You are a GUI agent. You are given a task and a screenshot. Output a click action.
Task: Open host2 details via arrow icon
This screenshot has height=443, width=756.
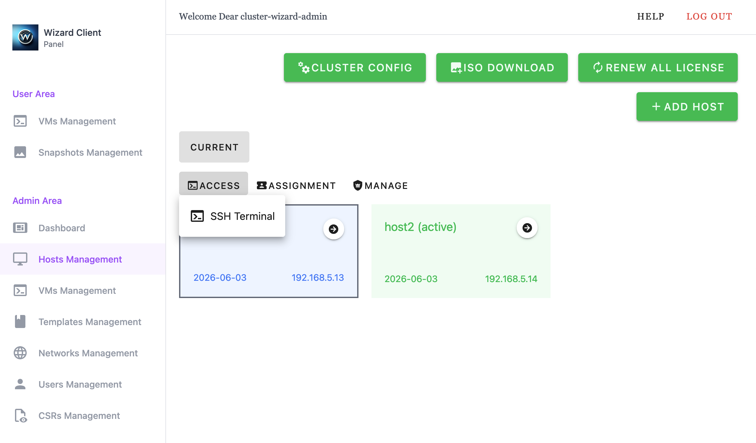coord(527,228)
